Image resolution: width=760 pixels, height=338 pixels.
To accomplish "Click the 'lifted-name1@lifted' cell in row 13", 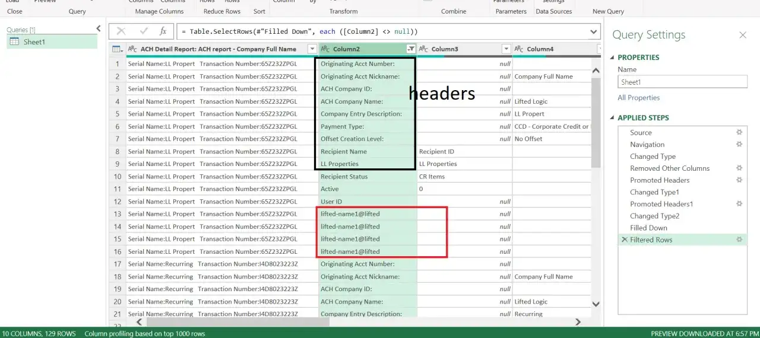I will (x=368, y=214).
